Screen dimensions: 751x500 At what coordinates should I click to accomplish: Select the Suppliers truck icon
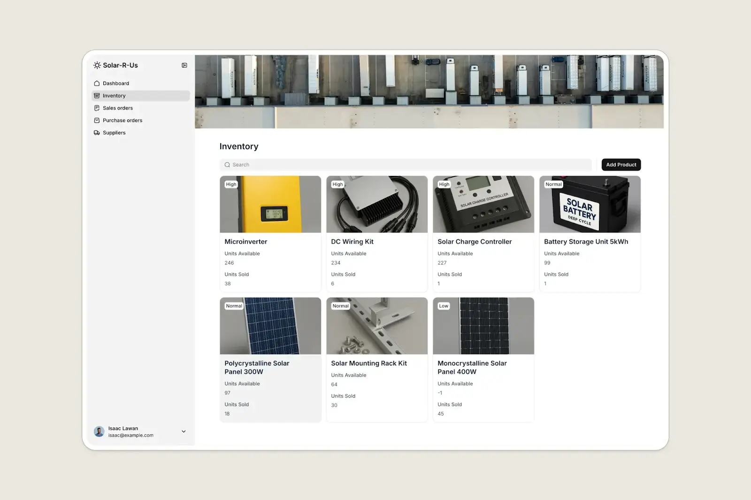tap(97, 133)
